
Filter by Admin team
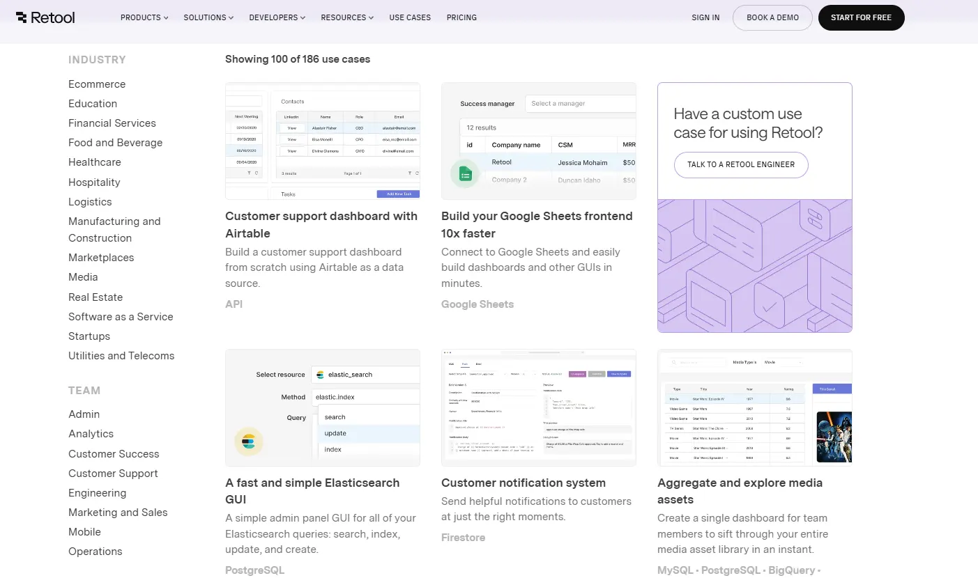coord(84,414)
